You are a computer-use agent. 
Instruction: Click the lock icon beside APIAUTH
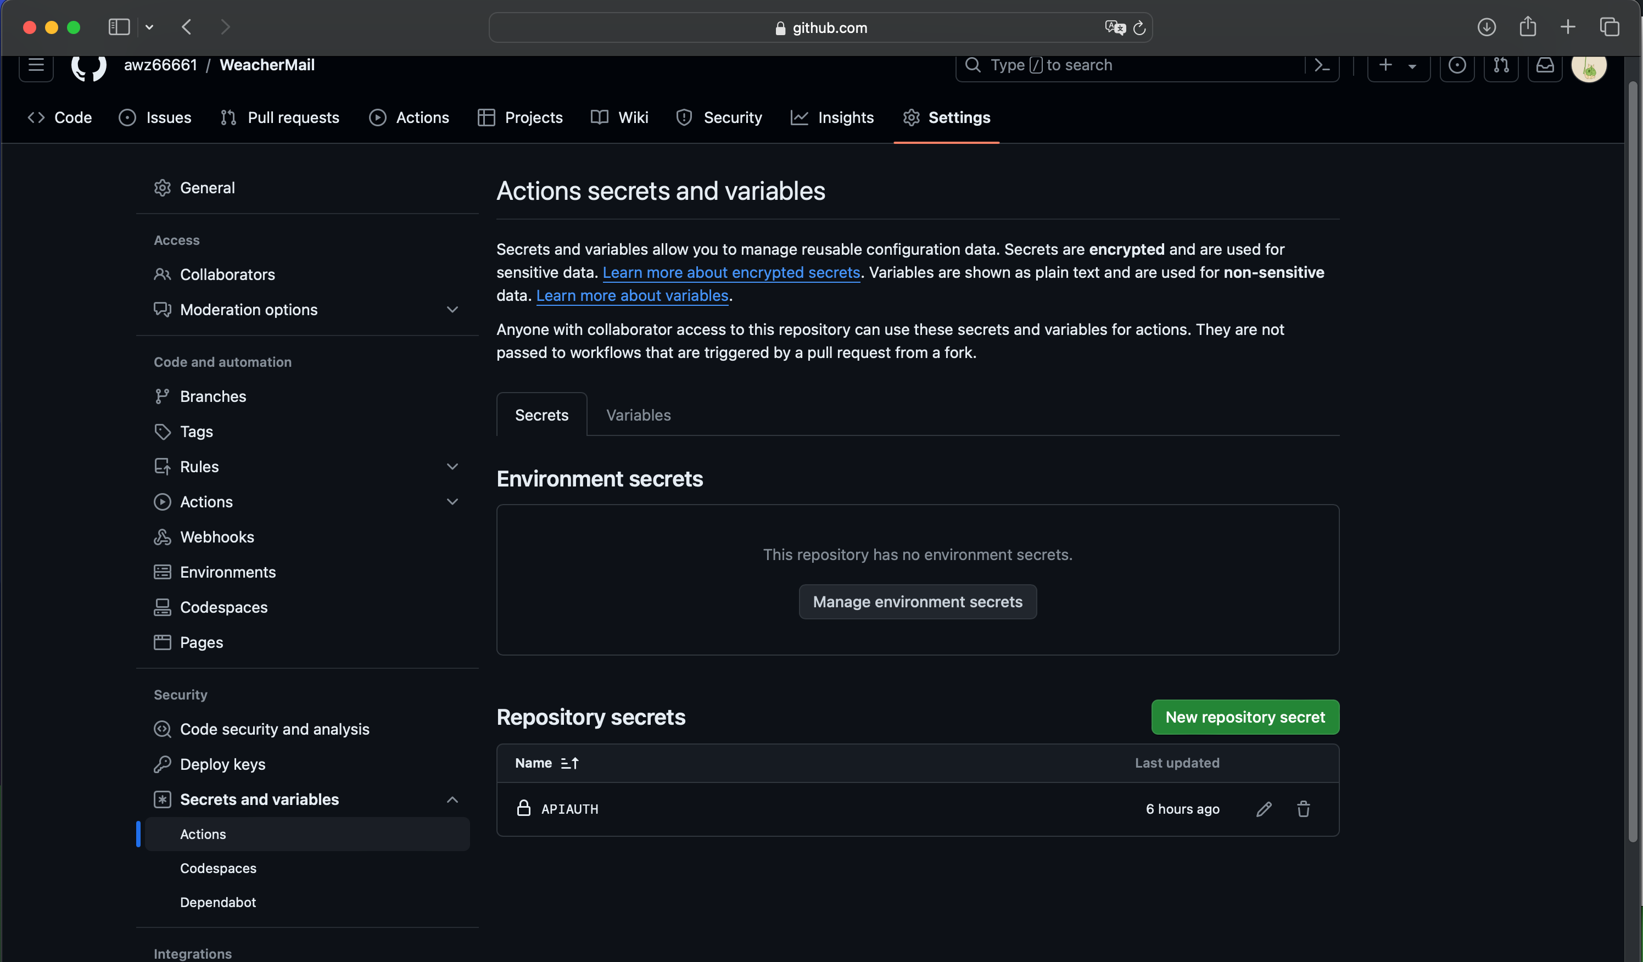[523, 808]
